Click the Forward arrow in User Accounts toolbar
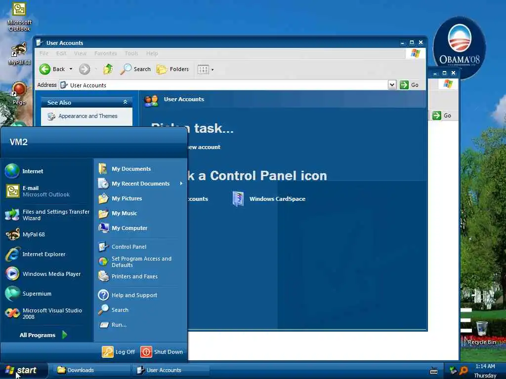The image size is (506, 379). pyautogui.click(x=84, y=69)
